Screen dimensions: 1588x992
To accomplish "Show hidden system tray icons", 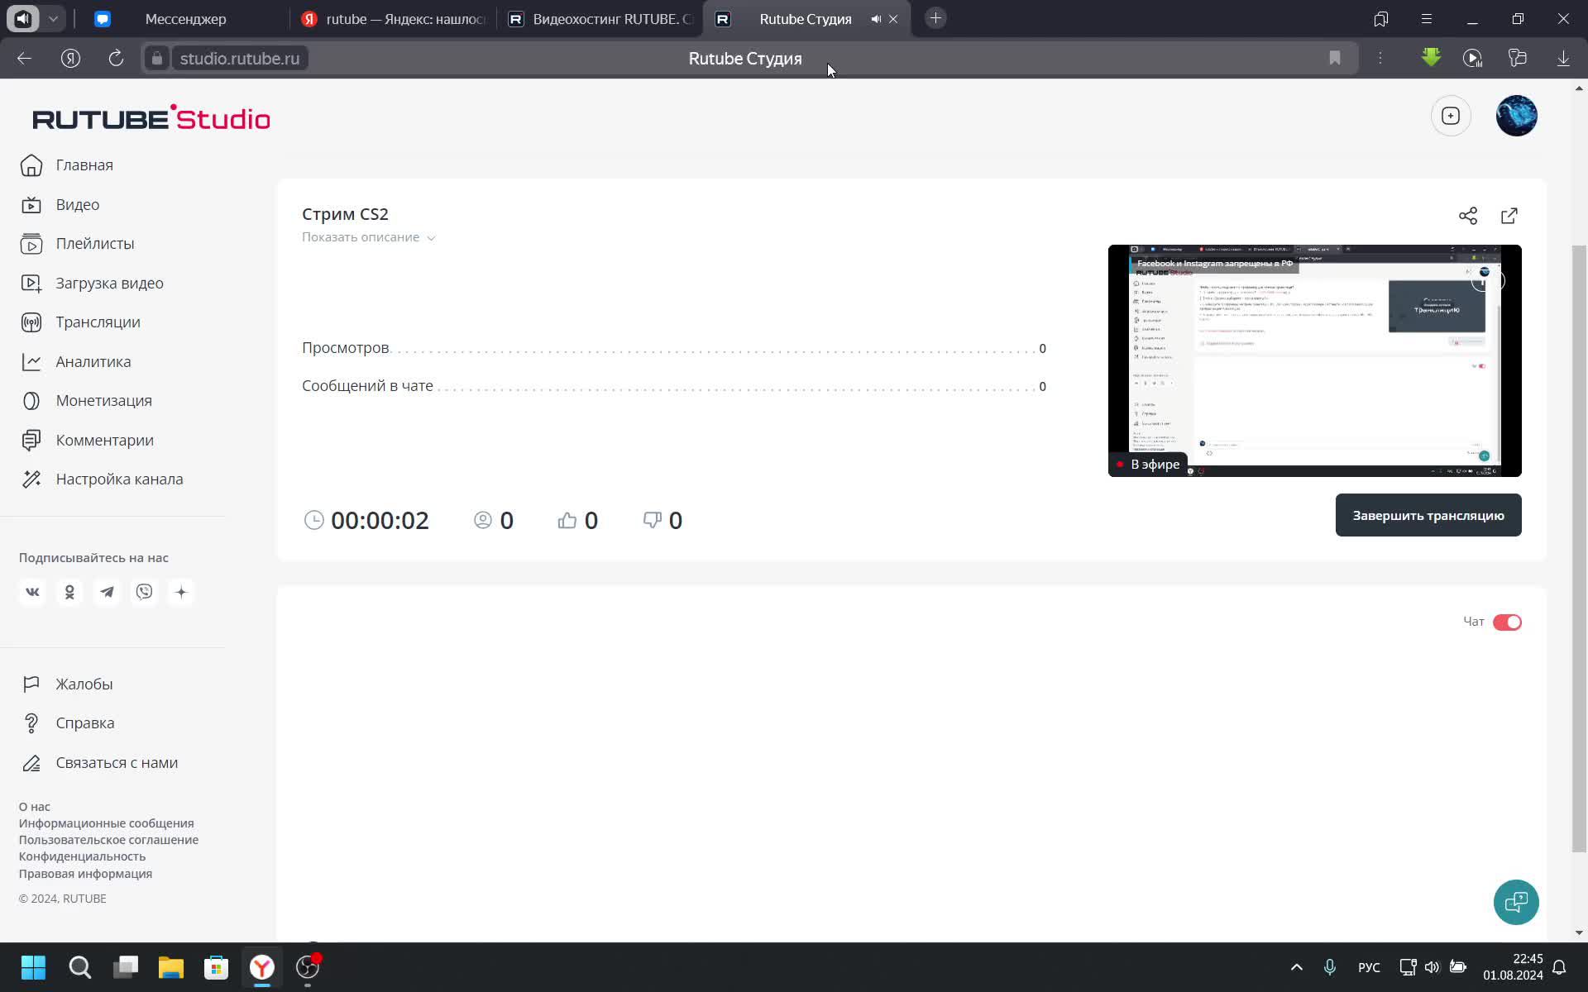I will pyautogui.click(x=1297, y=967).
